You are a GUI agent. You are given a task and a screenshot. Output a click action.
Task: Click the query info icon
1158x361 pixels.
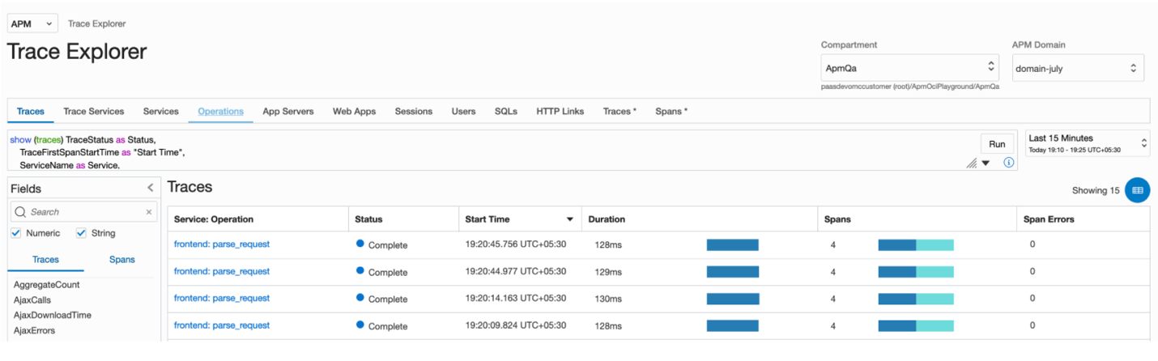coord(1008,163)
